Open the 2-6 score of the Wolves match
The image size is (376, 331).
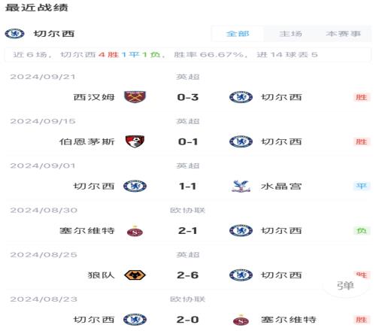pos(188,275)
